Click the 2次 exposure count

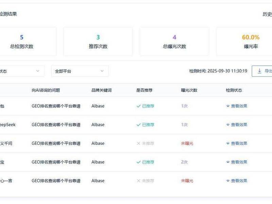point(184,162)
